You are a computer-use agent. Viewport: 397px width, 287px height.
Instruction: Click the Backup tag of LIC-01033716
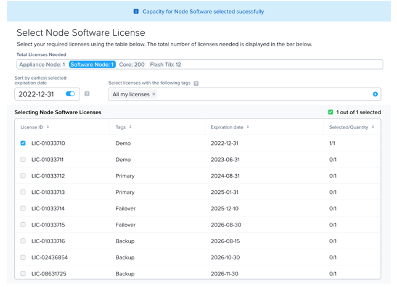[125, 241]
